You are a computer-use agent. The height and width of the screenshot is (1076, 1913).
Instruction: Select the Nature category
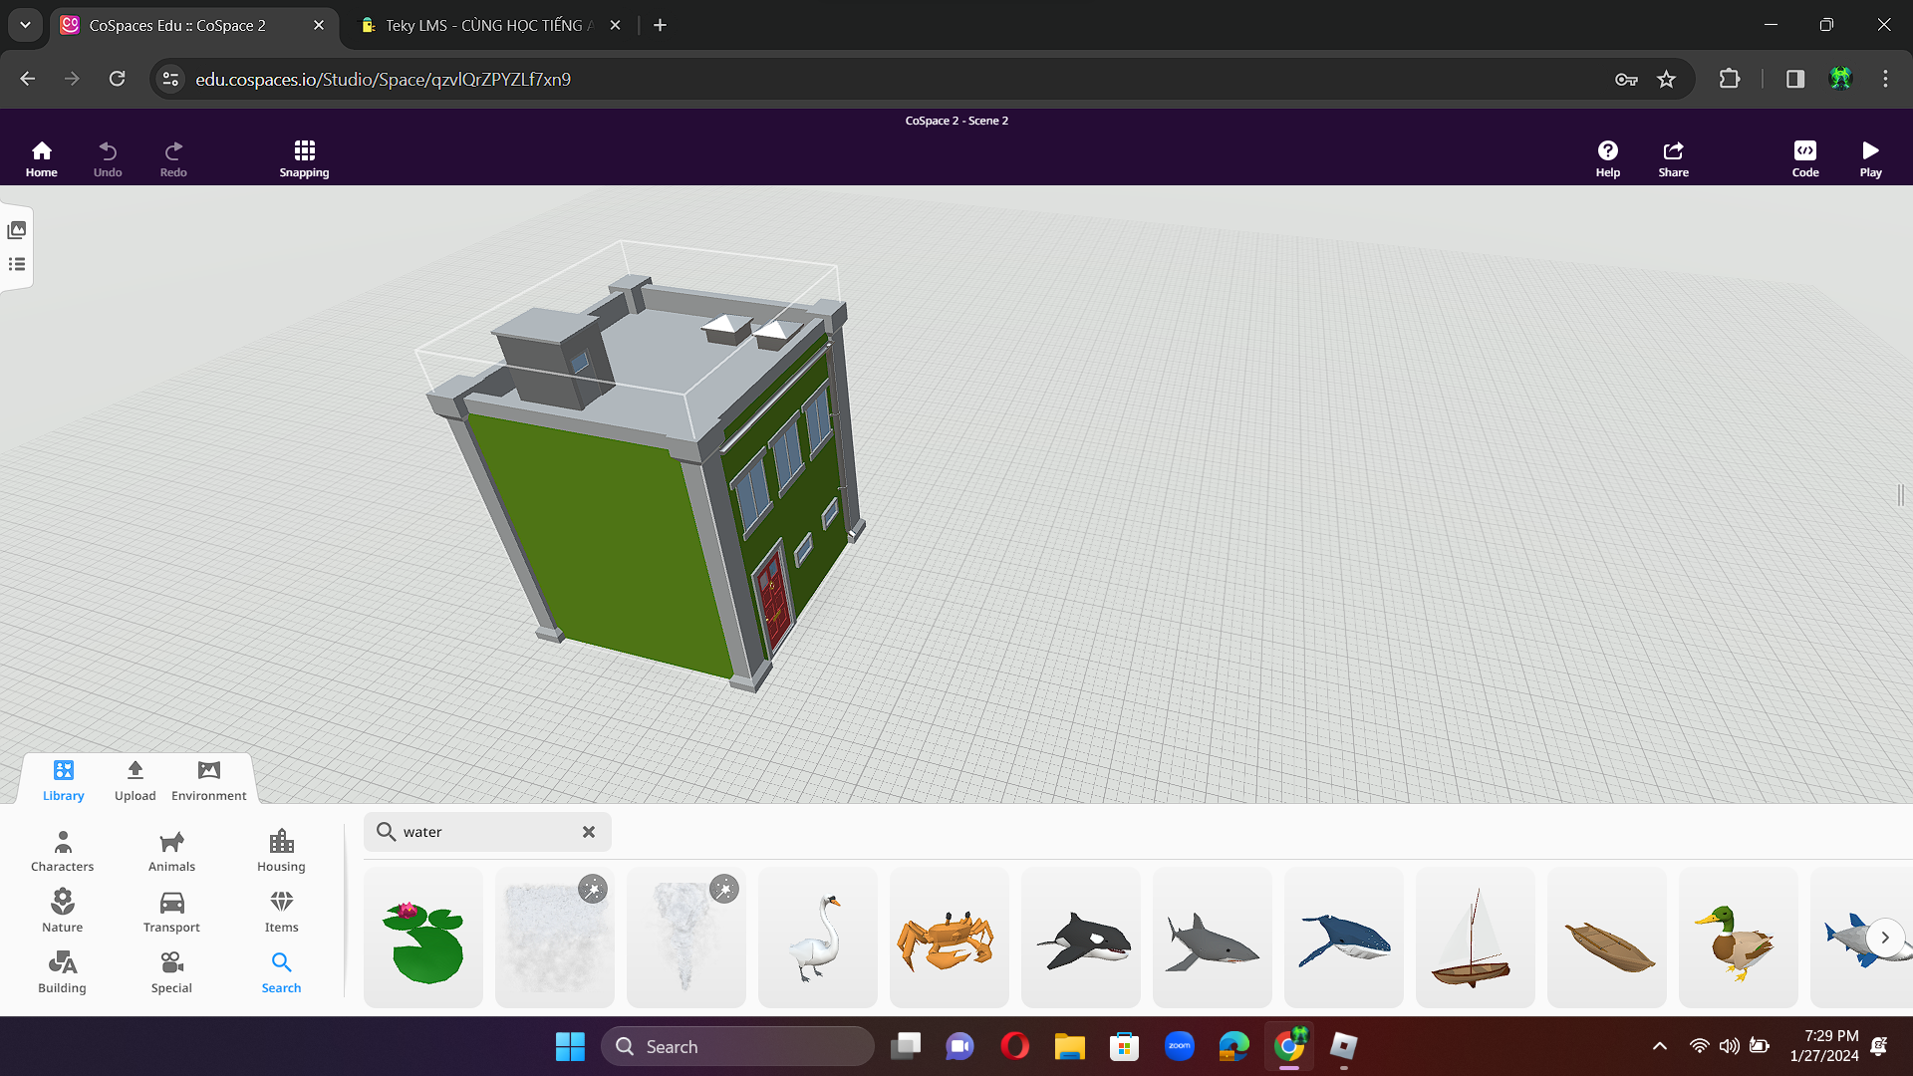click(x=63, y=913)
